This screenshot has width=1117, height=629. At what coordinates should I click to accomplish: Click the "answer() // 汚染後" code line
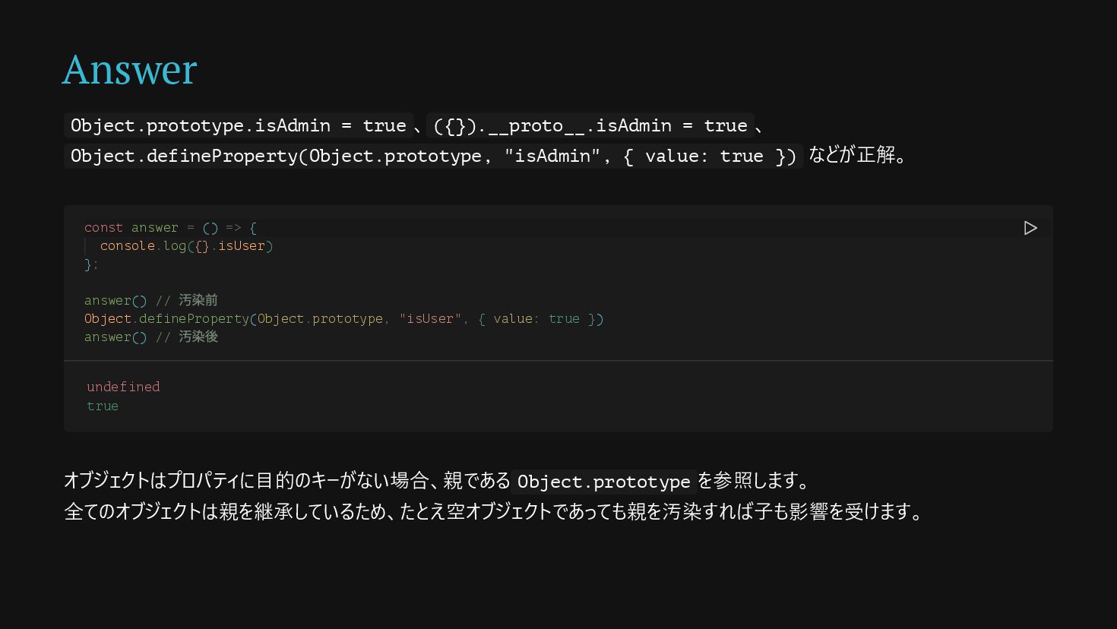[150, 337]
